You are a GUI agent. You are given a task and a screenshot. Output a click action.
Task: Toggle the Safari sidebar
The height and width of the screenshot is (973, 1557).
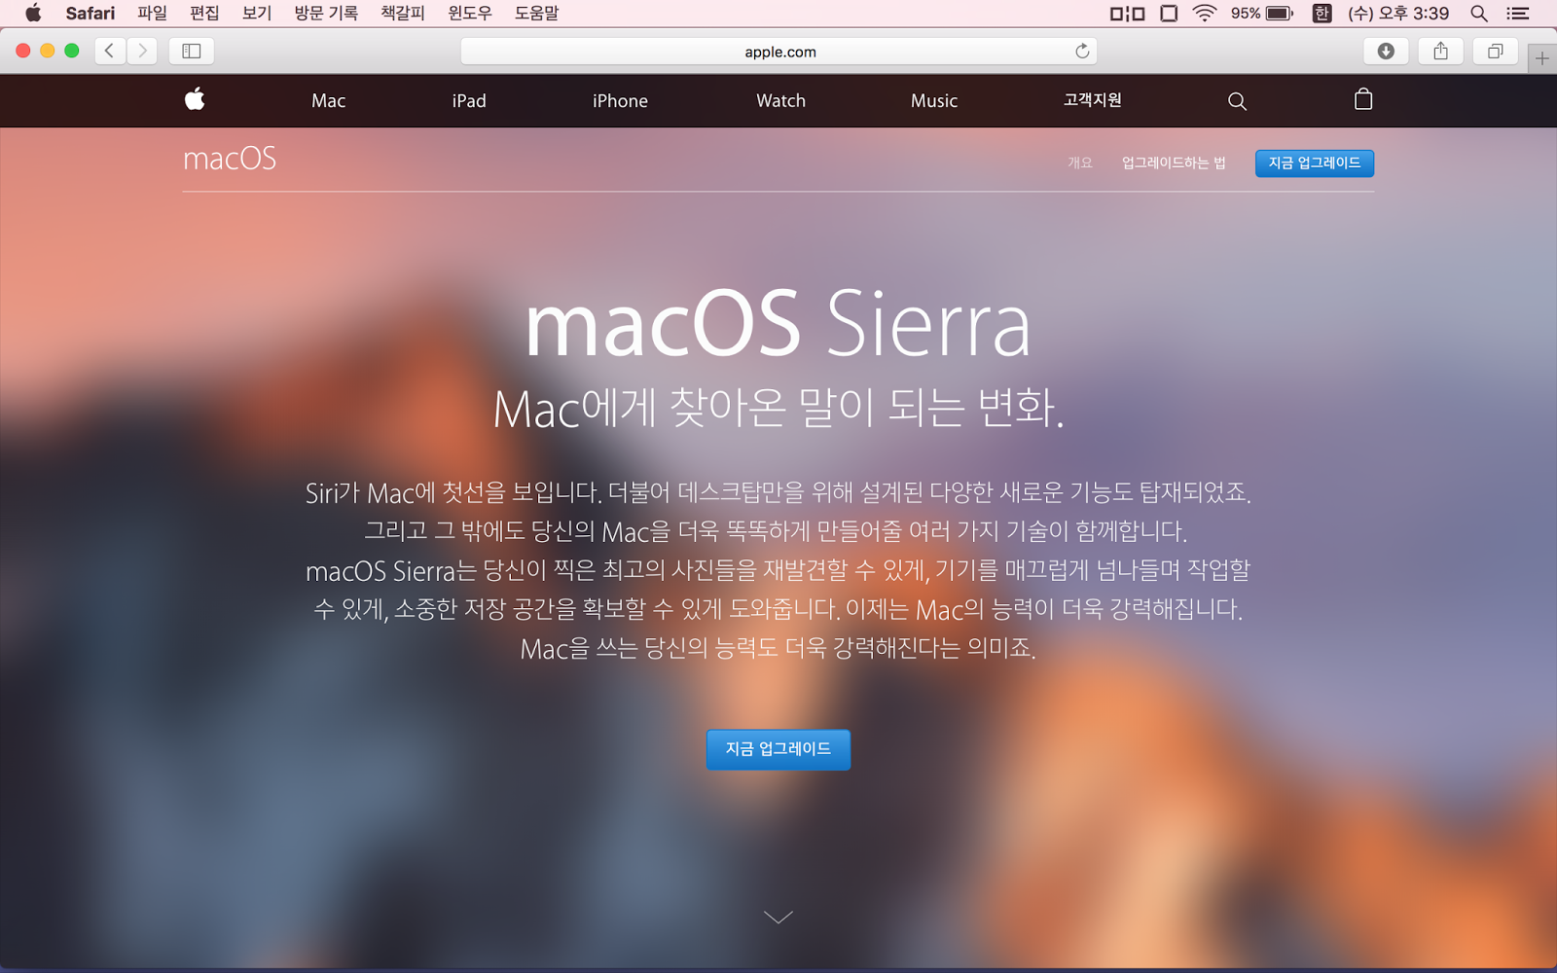[x=192, y=51]
